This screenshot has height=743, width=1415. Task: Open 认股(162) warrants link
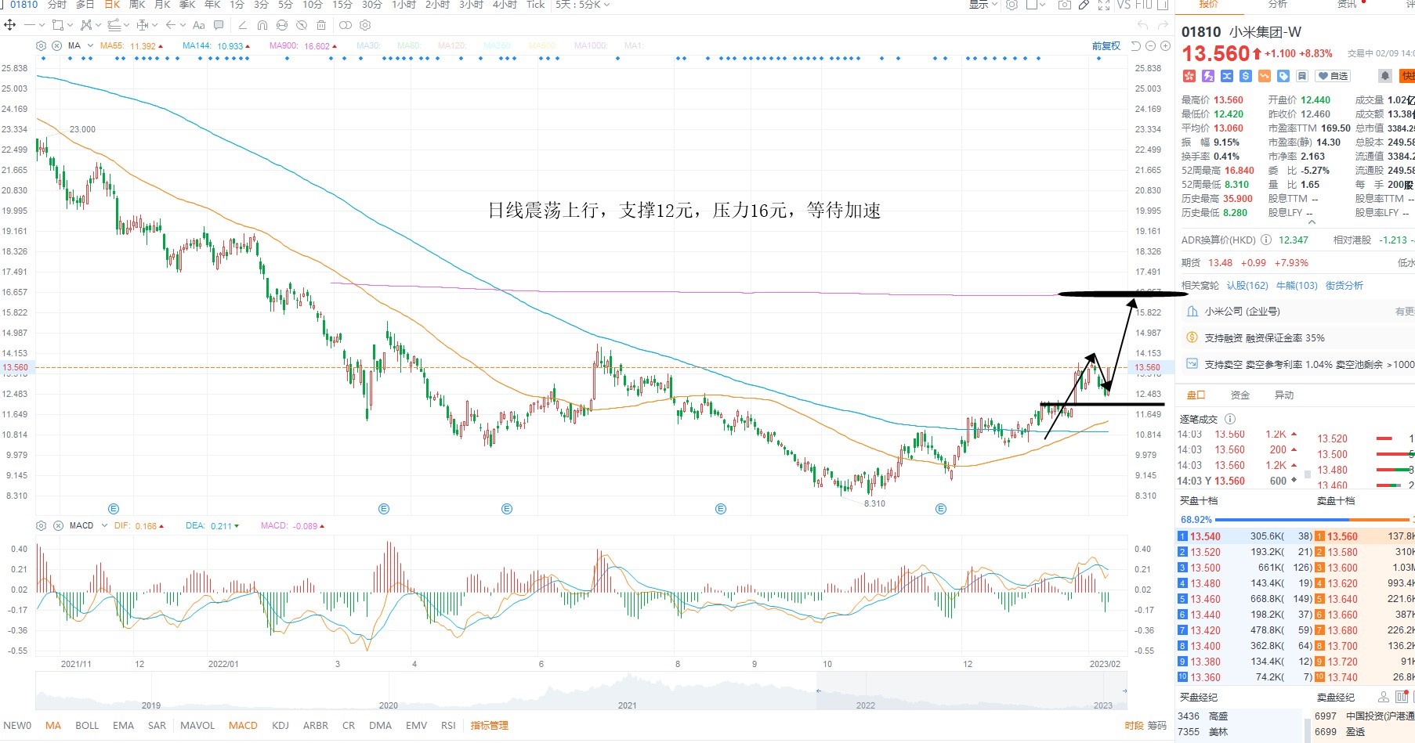click(1247, 286)
